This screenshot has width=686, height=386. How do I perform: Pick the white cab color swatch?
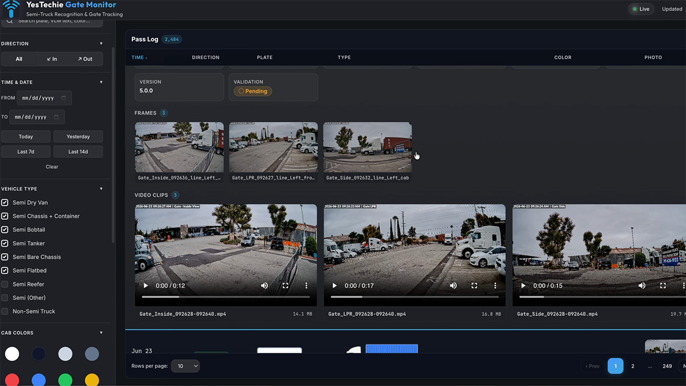pyautogui.click(x=12, y=354)
